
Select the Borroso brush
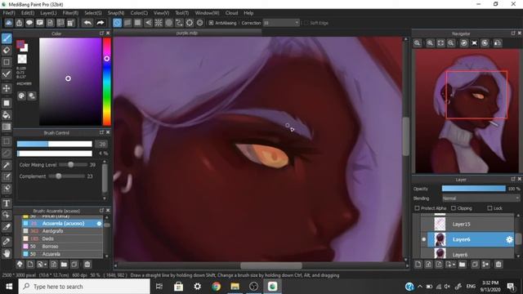click(x=62, y=247)
